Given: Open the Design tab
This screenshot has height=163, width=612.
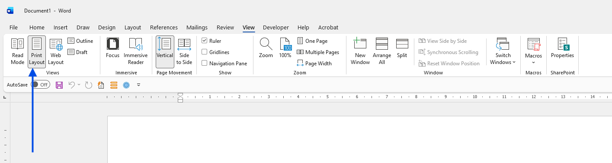Looking at the screenshot, I should click(x=107, y=27).
